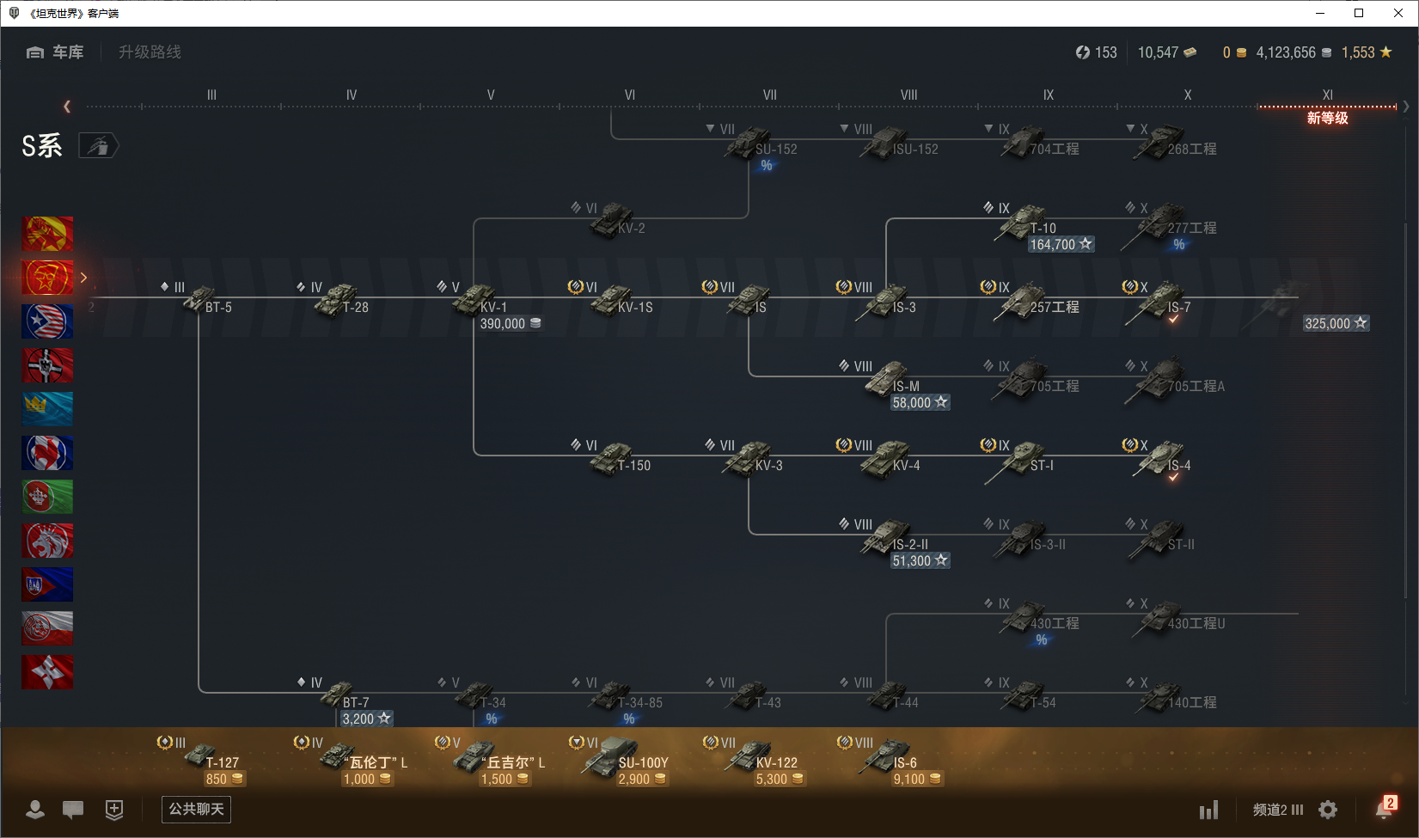Select the Poland white-and-red flag
This screenshot has height=838, width=1419.
(x=47, y=628)
